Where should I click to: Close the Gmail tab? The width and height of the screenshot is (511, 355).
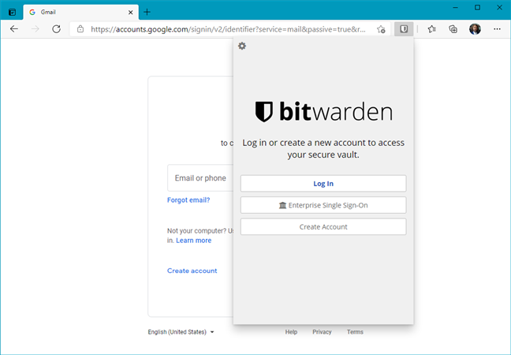130,13
